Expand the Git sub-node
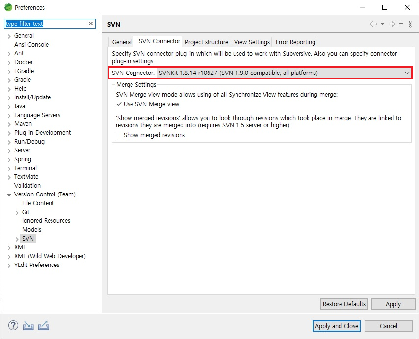The width and height of the screenshot is (419, 339). [x=17, y=213]
